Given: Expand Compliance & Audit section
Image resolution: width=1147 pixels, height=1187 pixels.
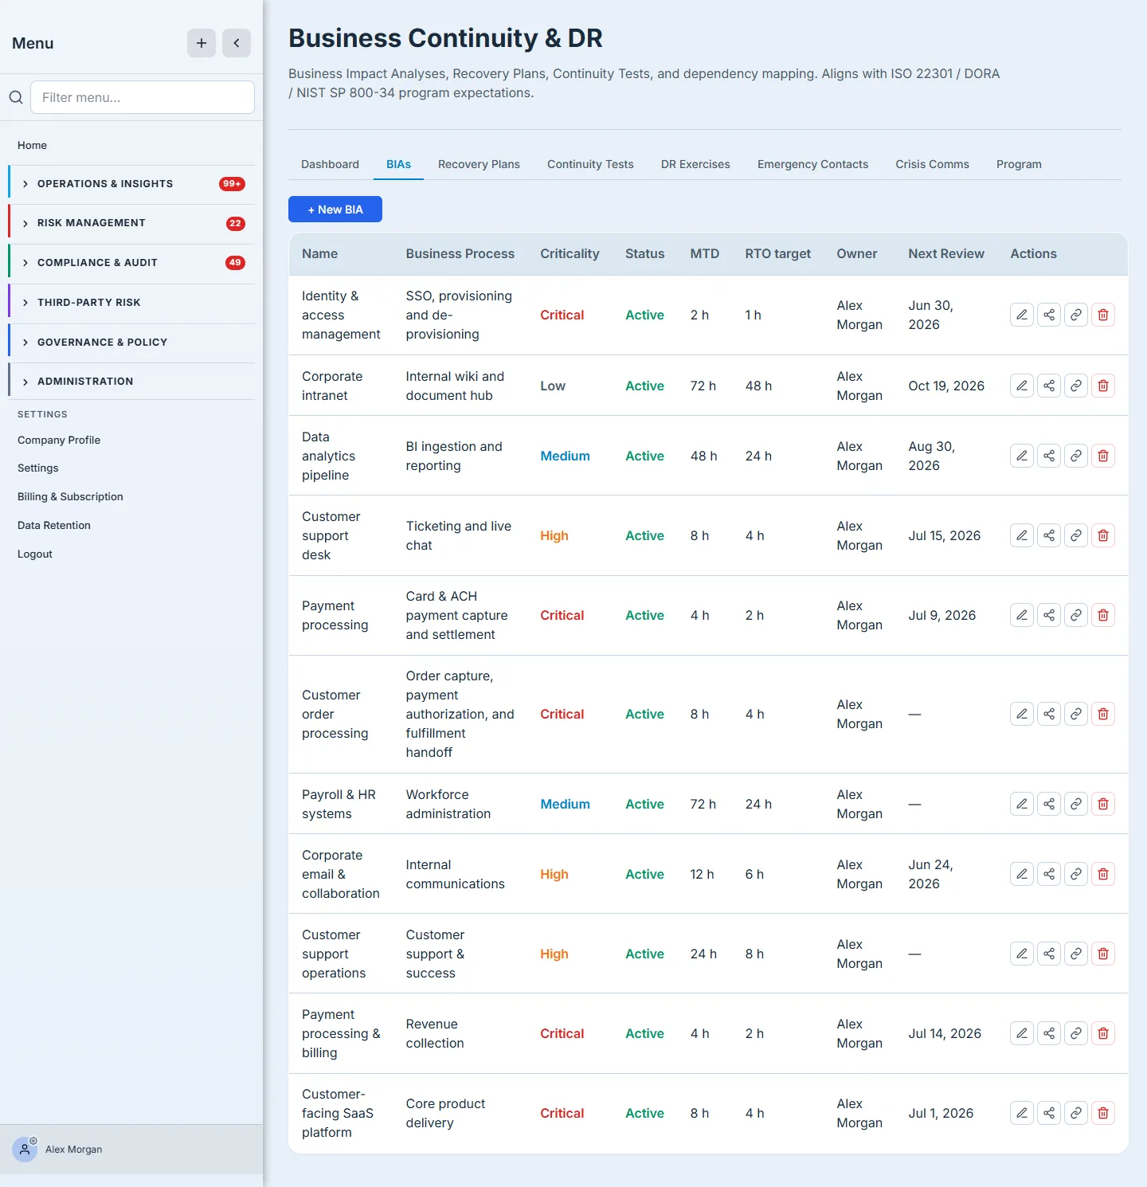Looking at the screenshot, I should pyautogui.click(x=131, y=263).
